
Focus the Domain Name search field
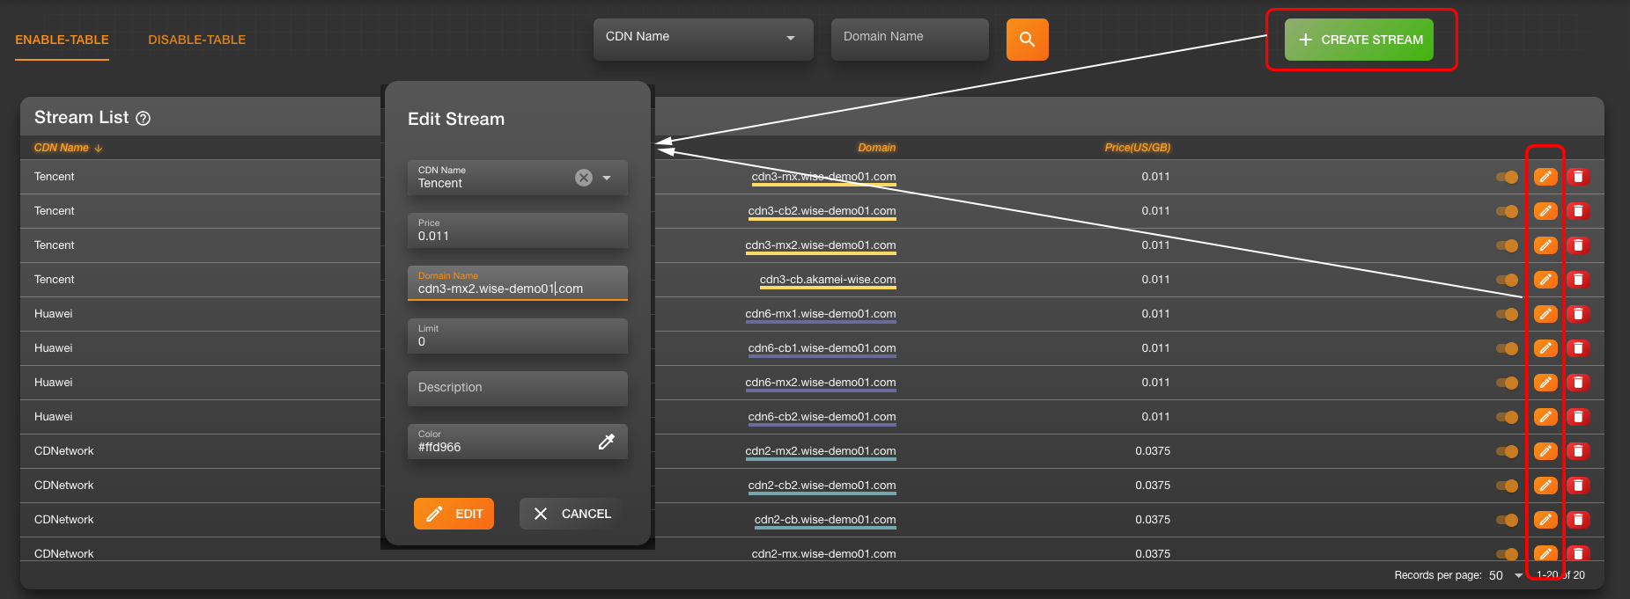(x=910, y=39)
